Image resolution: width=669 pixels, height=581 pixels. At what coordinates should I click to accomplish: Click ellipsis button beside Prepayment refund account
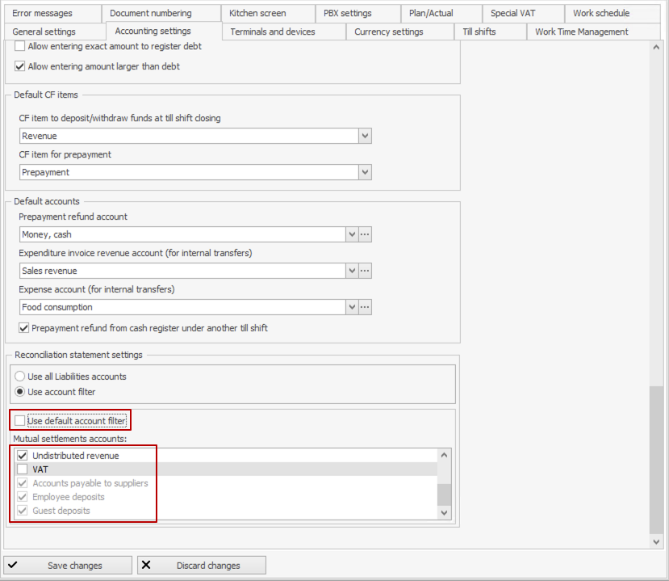coord(365,234)
